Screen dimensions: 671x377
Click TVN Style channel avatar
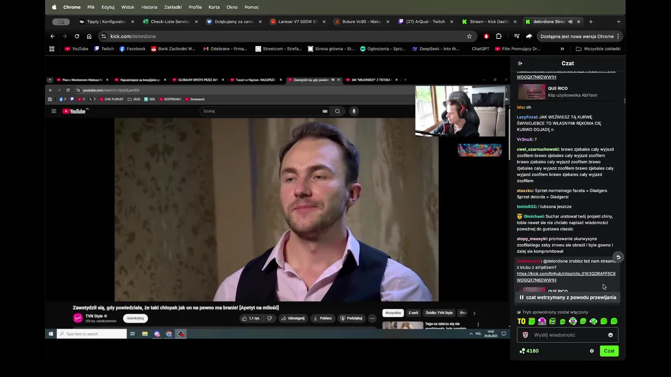coord(78,318)
